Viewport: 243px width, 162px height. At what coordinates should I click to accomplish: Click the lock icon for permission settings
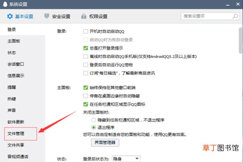pos(84,16)
